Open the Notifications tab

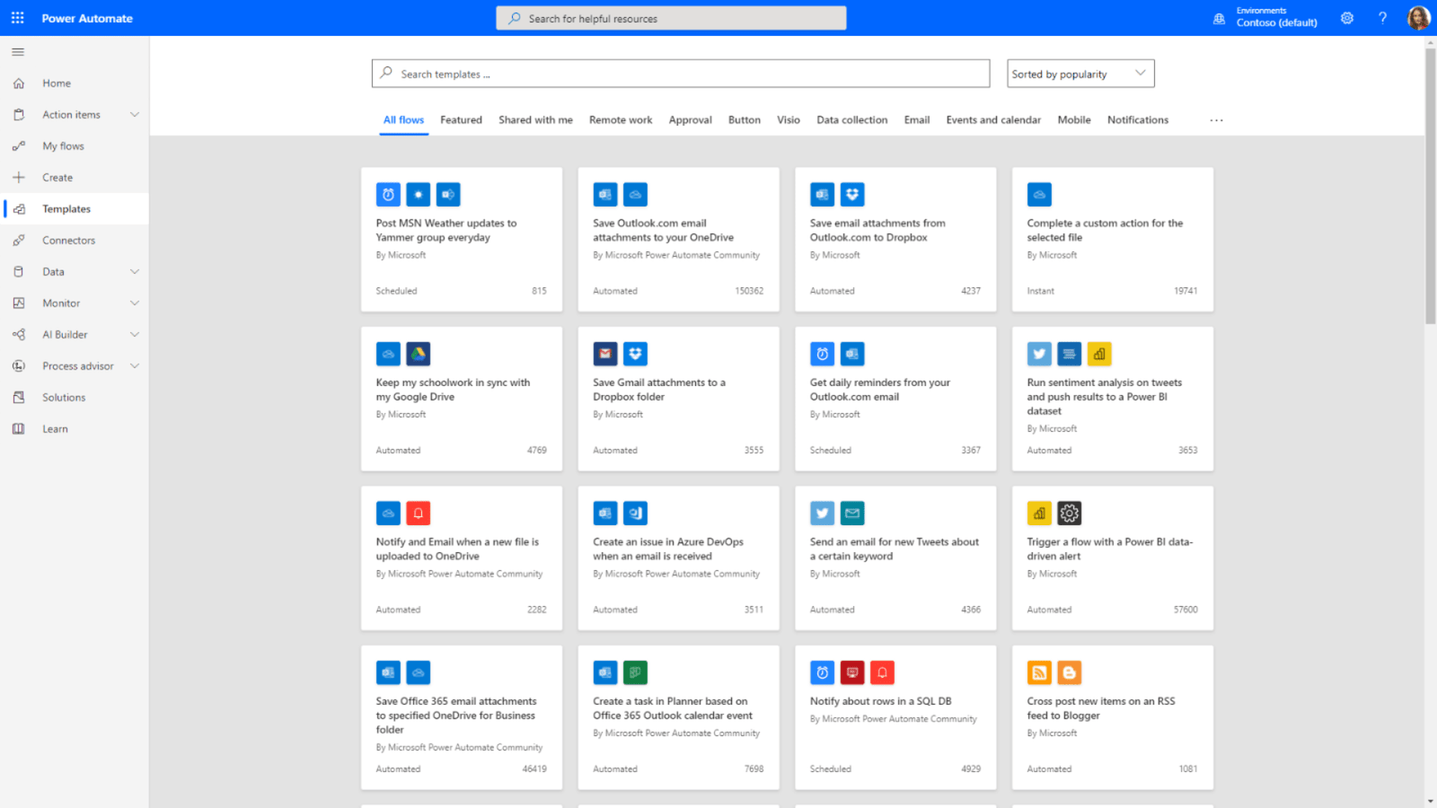coord(1138,120)
